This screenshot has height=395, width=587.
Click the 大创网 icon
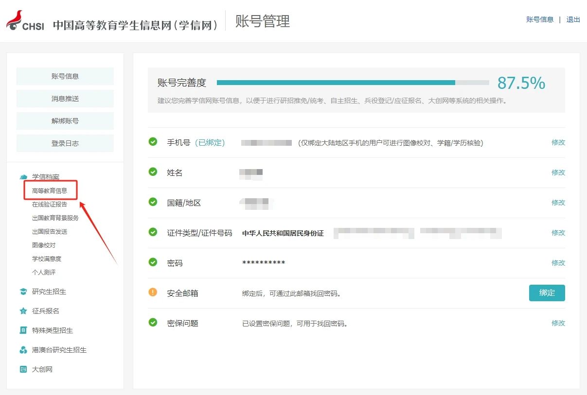[x=23, y=370]
